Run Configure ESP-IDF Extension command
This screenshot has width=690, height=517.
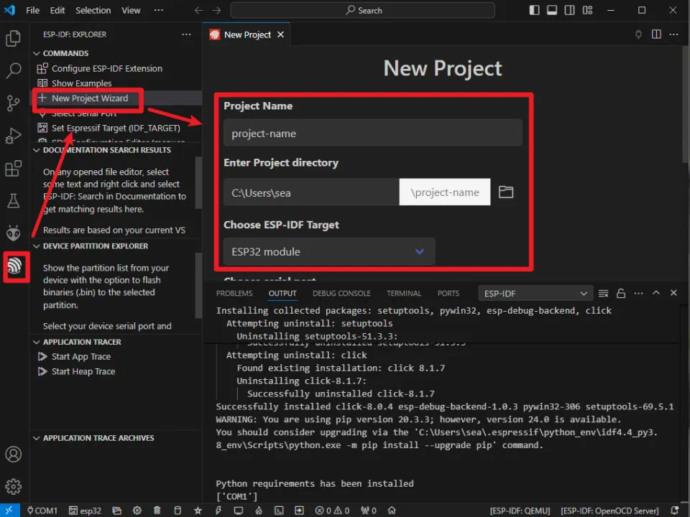[x=107, y=69]
